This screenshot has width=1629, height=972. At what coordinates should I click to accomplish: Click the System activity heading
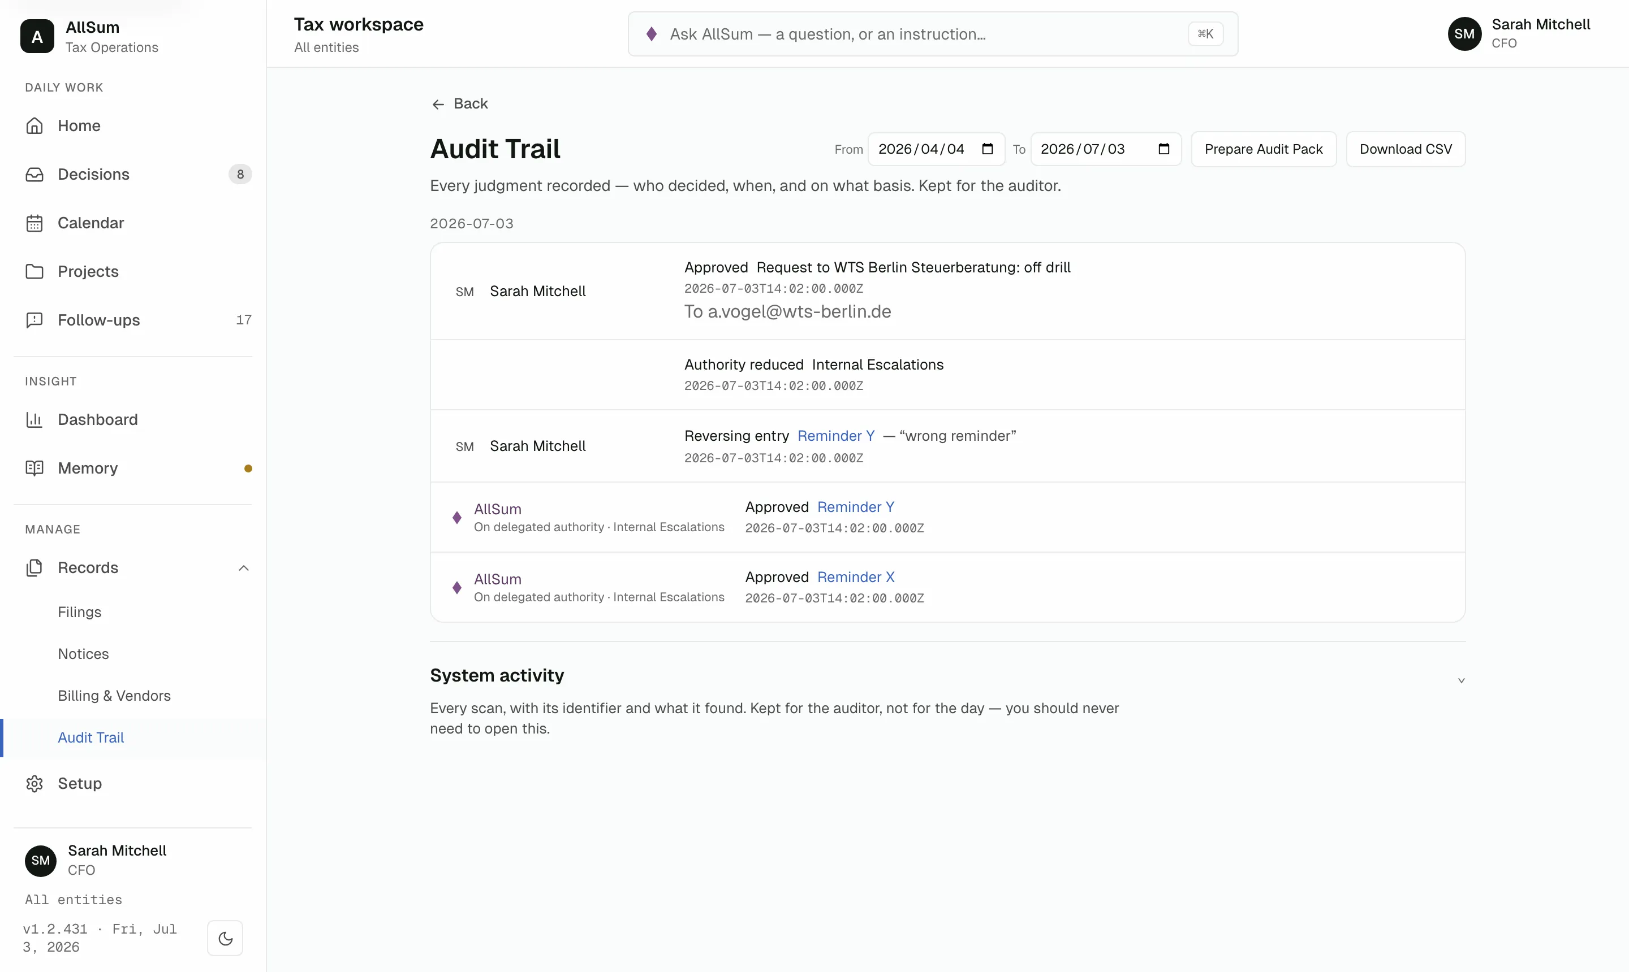pos(497,675)
